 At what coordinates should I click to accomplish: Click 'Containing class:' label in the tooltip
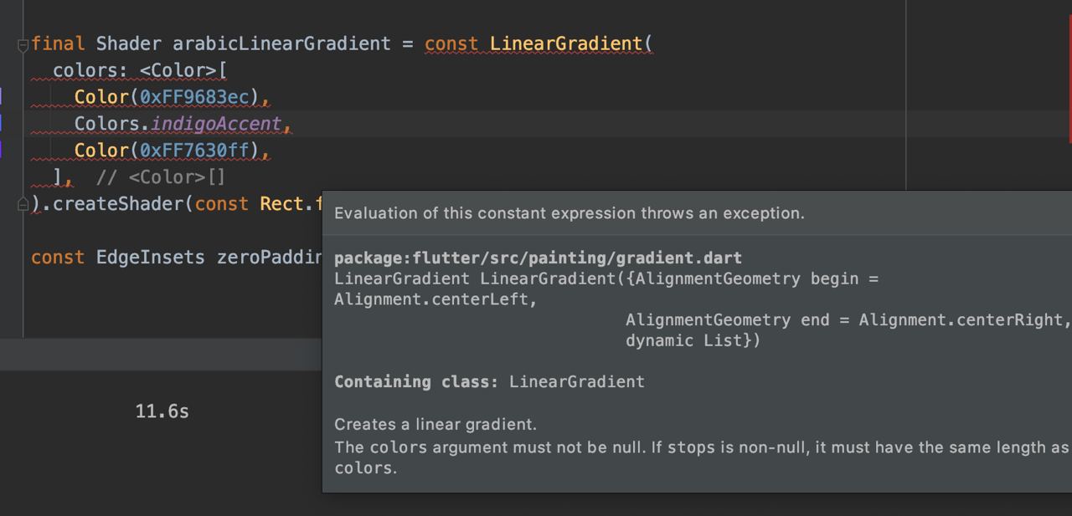[416, 382]
